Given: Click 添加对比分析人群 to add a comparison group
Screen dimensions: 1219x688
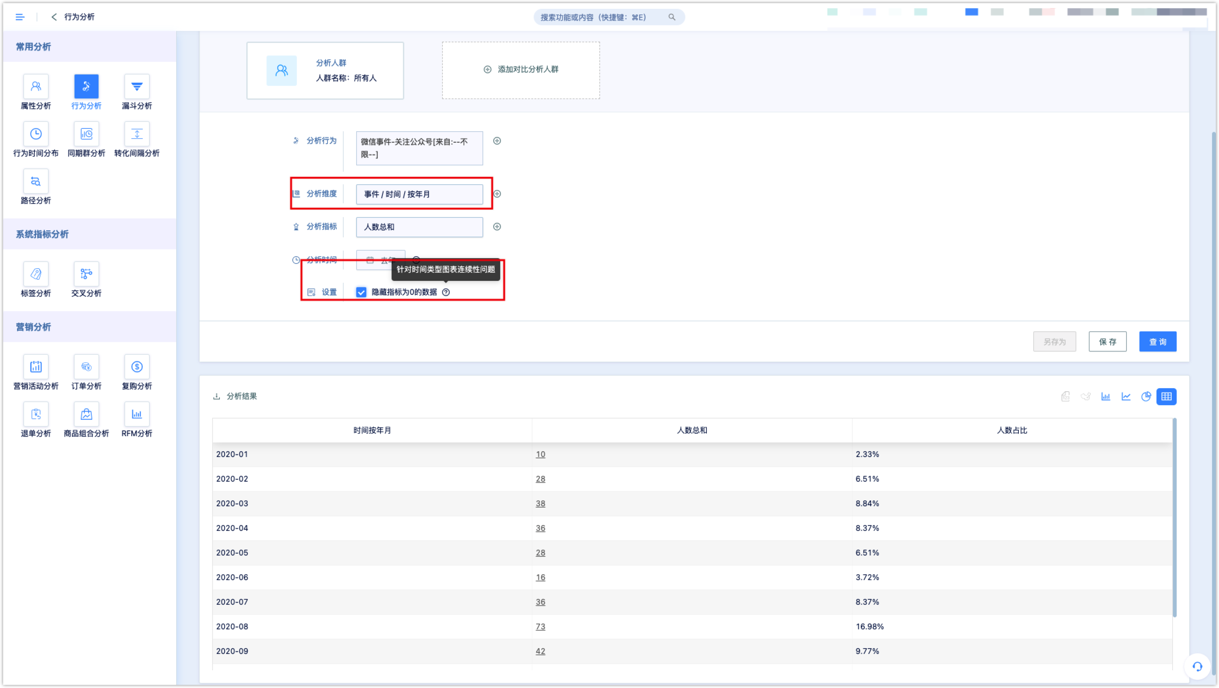Looking at the screenshot, I should point(520,70).
